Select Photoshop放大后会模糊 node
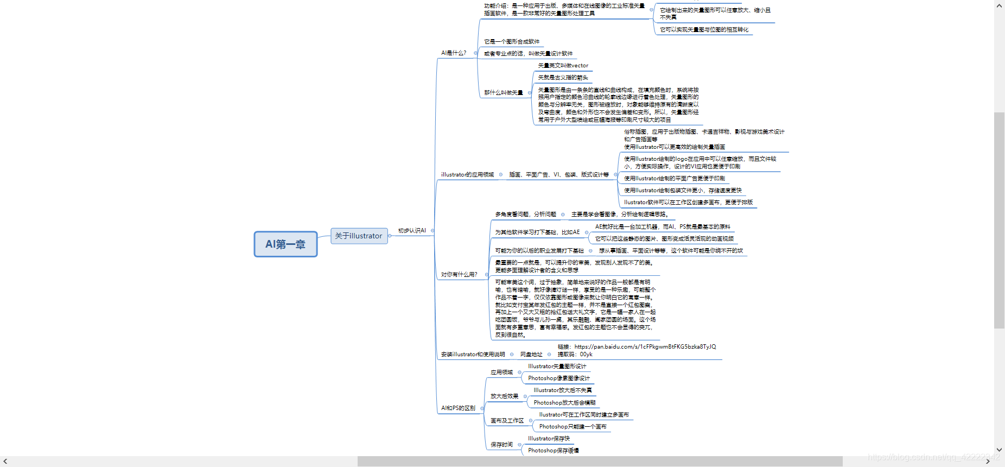This screenshot has height=467, width=1005. pos(564,403)
